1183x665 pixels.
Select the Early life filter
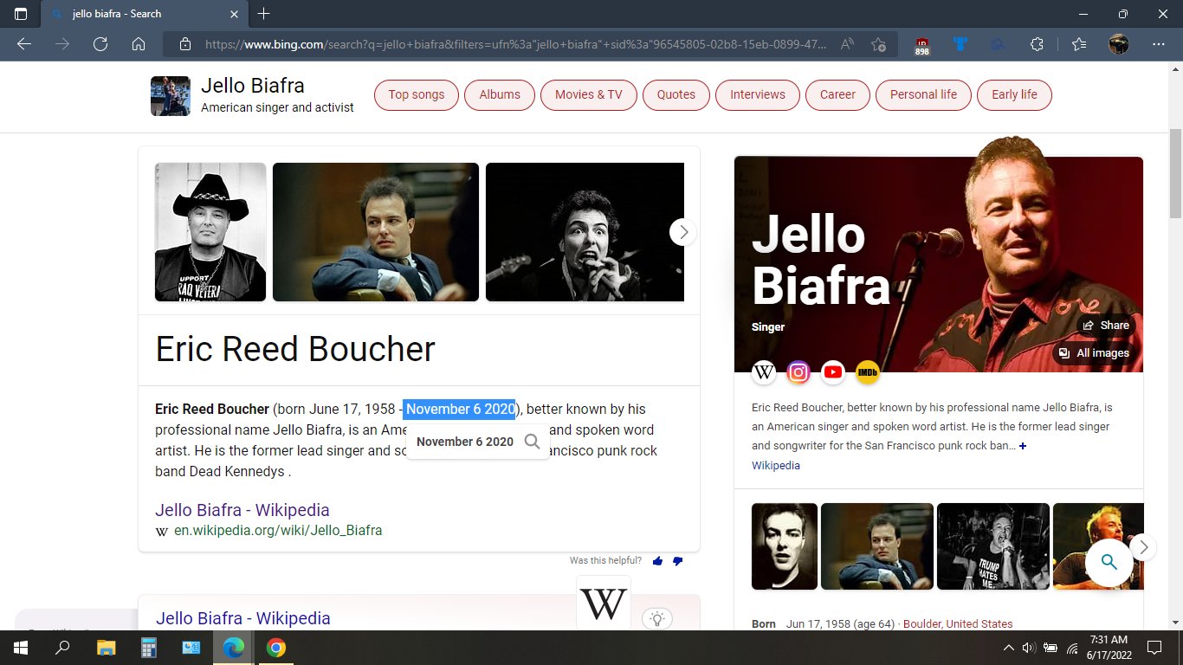click(1014, 94)
